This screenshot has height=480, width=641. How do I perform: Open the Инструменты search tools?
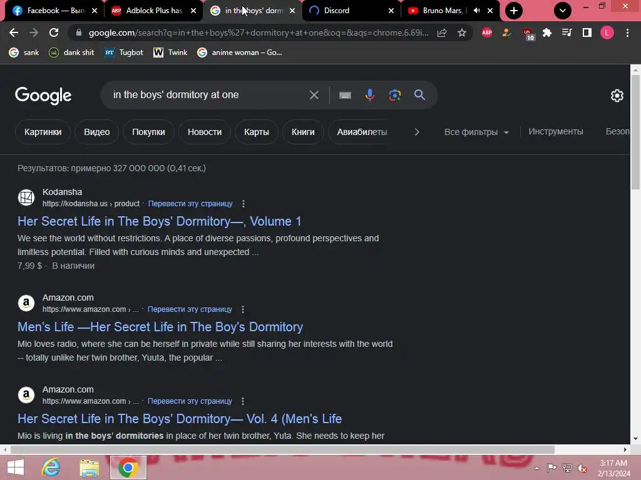point(556,131)
